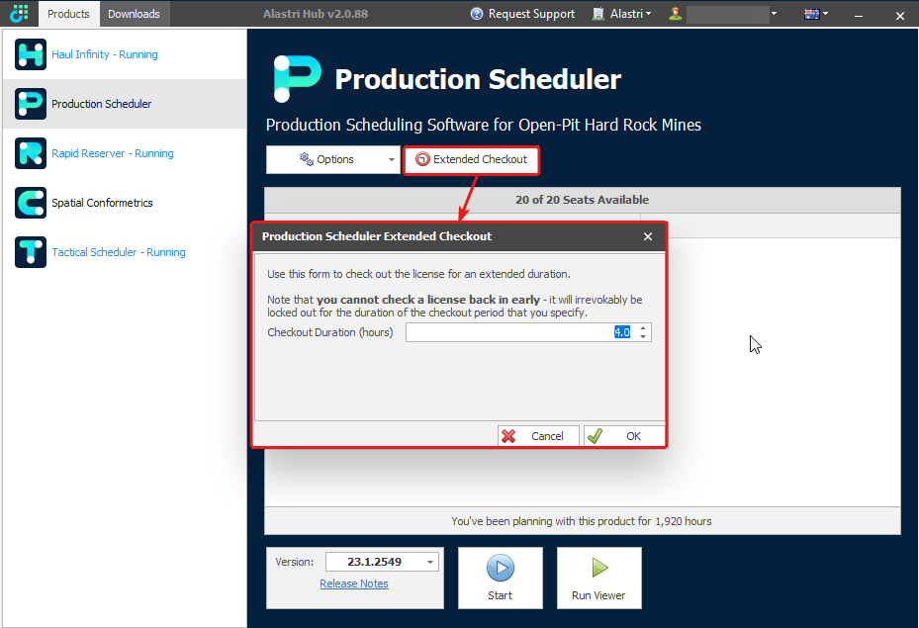Click the 'Alastri Hub v2.0.88' title text

[x=316, y=14]
